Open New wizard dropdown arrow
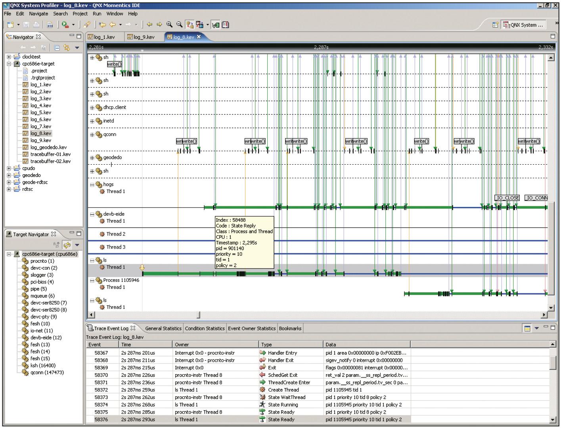 click(x=18, y=25)
